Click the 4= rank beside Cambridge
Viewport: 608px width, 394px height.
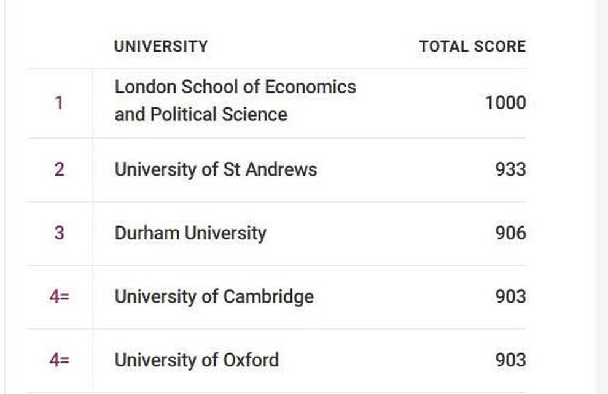coord(60,297)
